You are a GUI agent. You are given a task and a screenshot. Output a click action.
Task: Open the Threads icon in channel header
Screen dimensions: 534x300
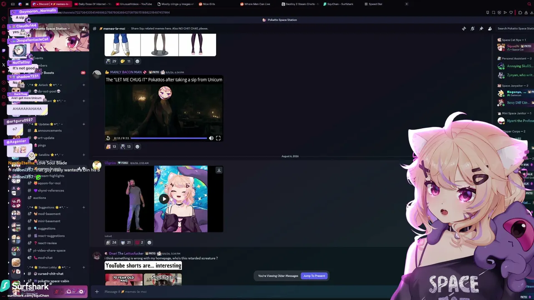(x=464, y=28)
